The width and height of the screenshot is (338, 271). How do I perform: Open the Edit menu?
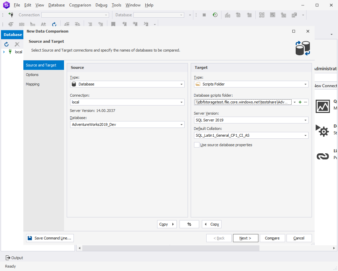[x=27, y=5]
